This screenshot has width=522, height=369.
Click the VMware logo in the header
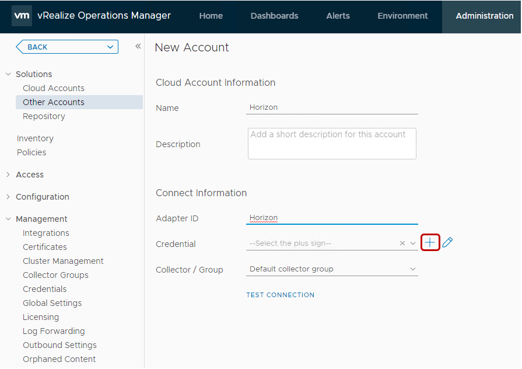tap(22, 16)
